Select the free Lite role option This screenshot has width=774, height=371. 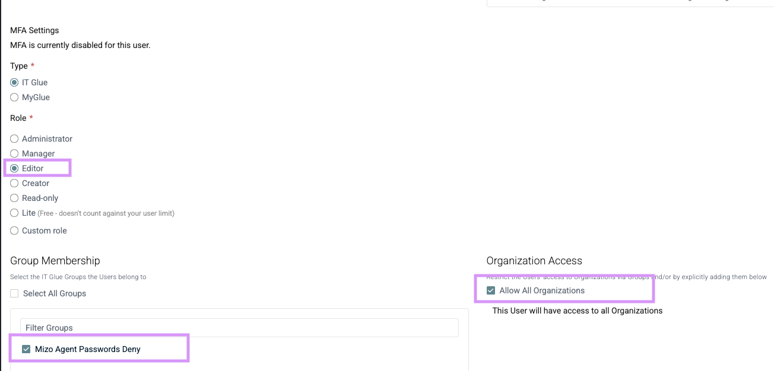pos(14,213)
